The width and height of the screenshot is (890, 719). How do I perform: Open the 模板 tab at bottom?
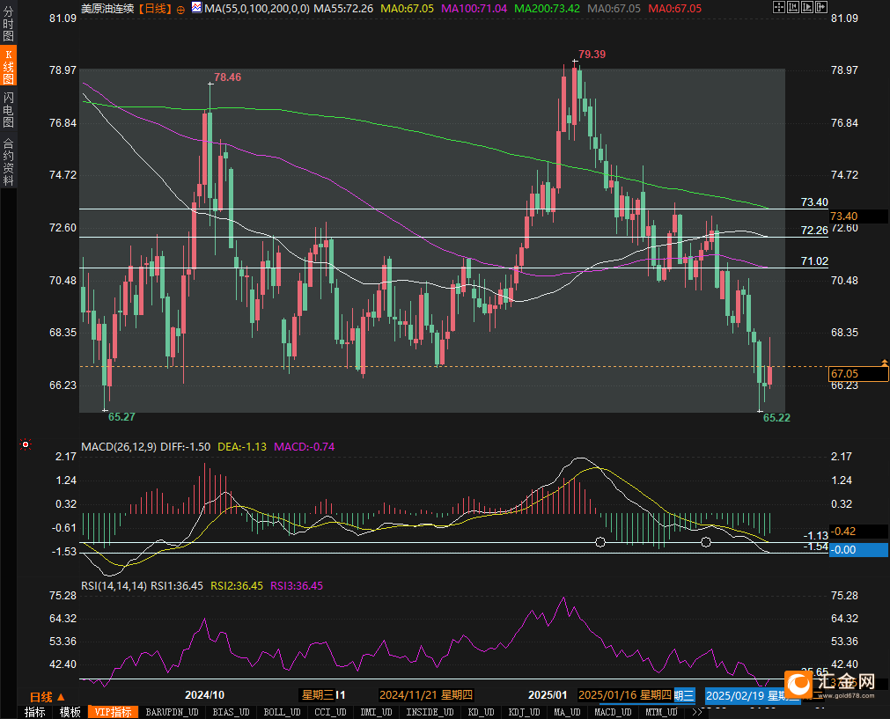(x=70, y=712)
